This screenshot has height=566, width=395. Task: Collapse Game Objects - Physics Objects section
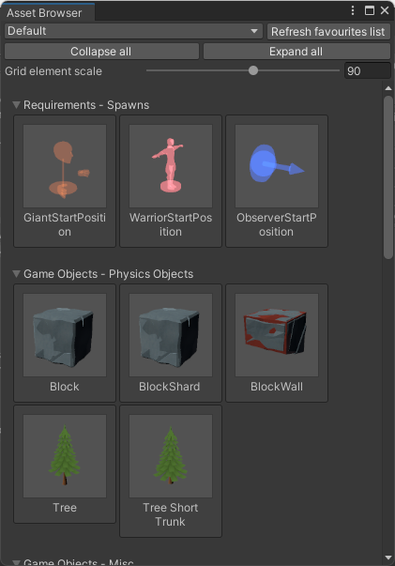click(x=16, y=274)
